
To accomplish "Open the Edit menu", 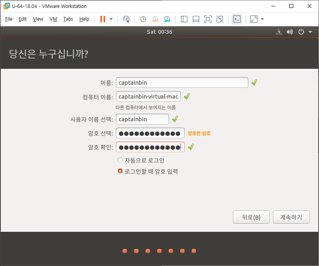I will [x=23, y=19].
